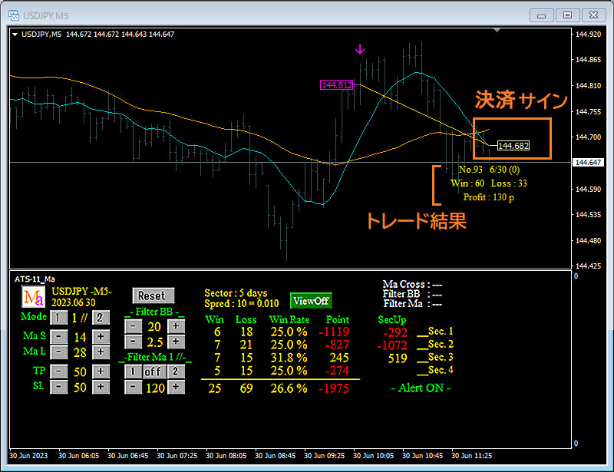Click the 144.812 entry price label
The image size is (614, 472).
coord(337,85)
